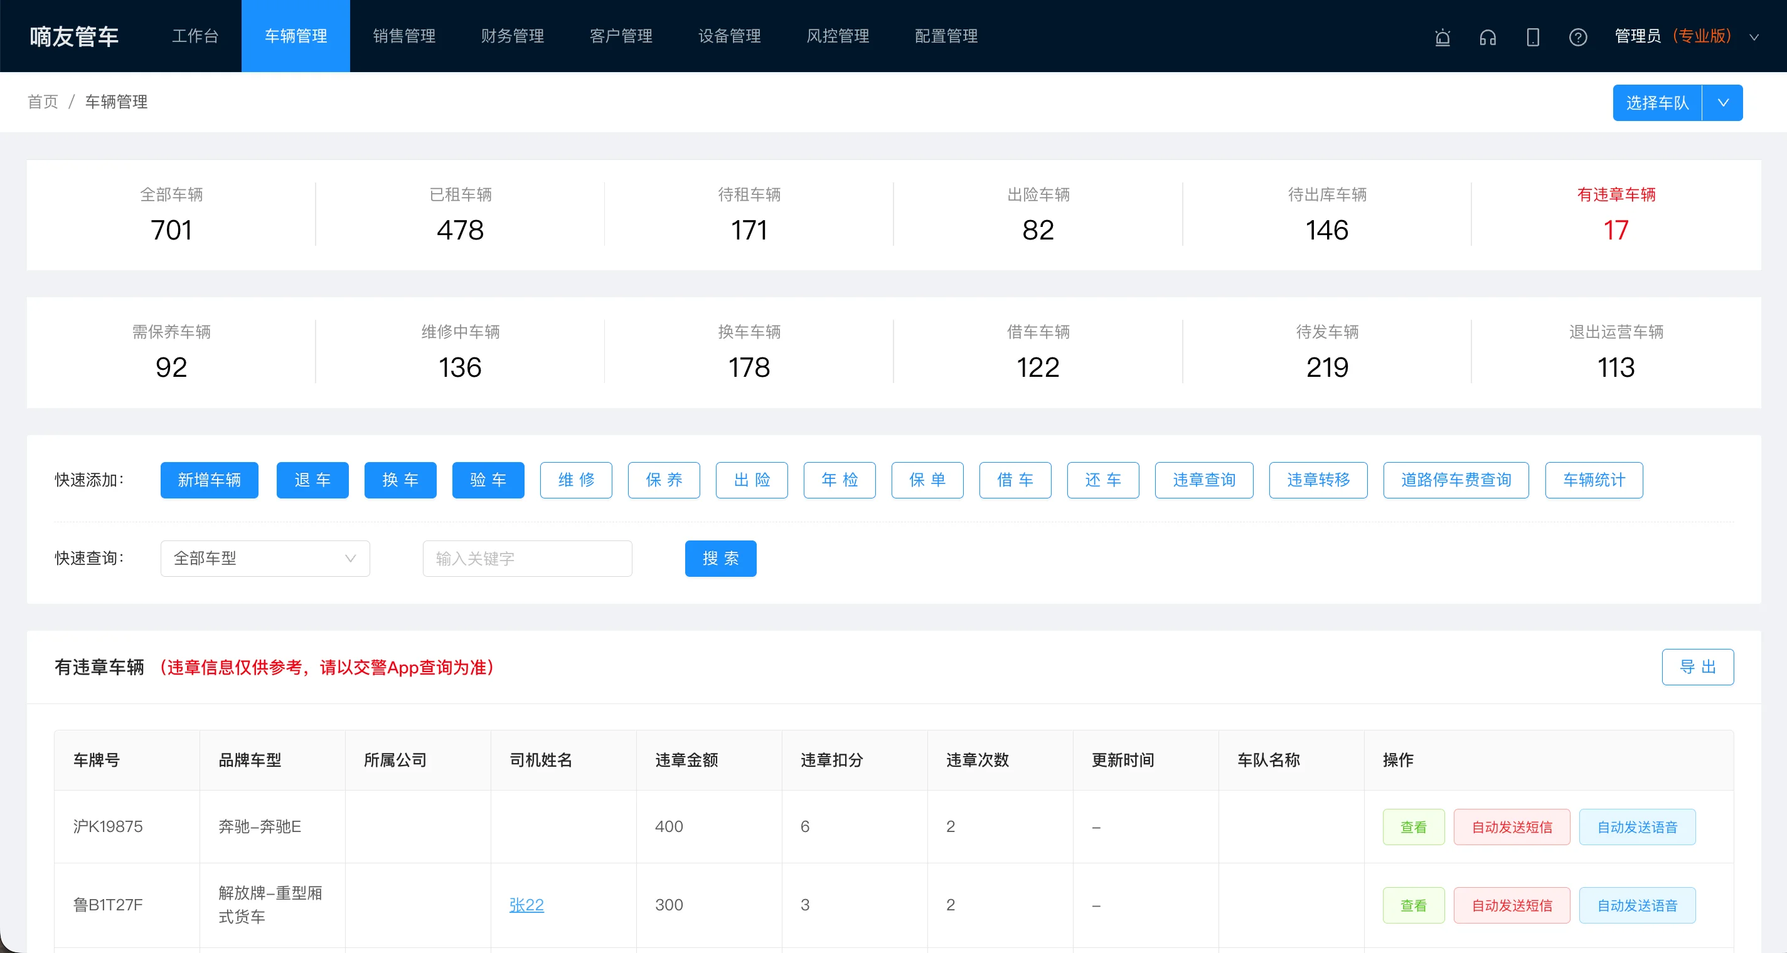
Task: Click the 导出 export button
Action: click(1697, 666)
